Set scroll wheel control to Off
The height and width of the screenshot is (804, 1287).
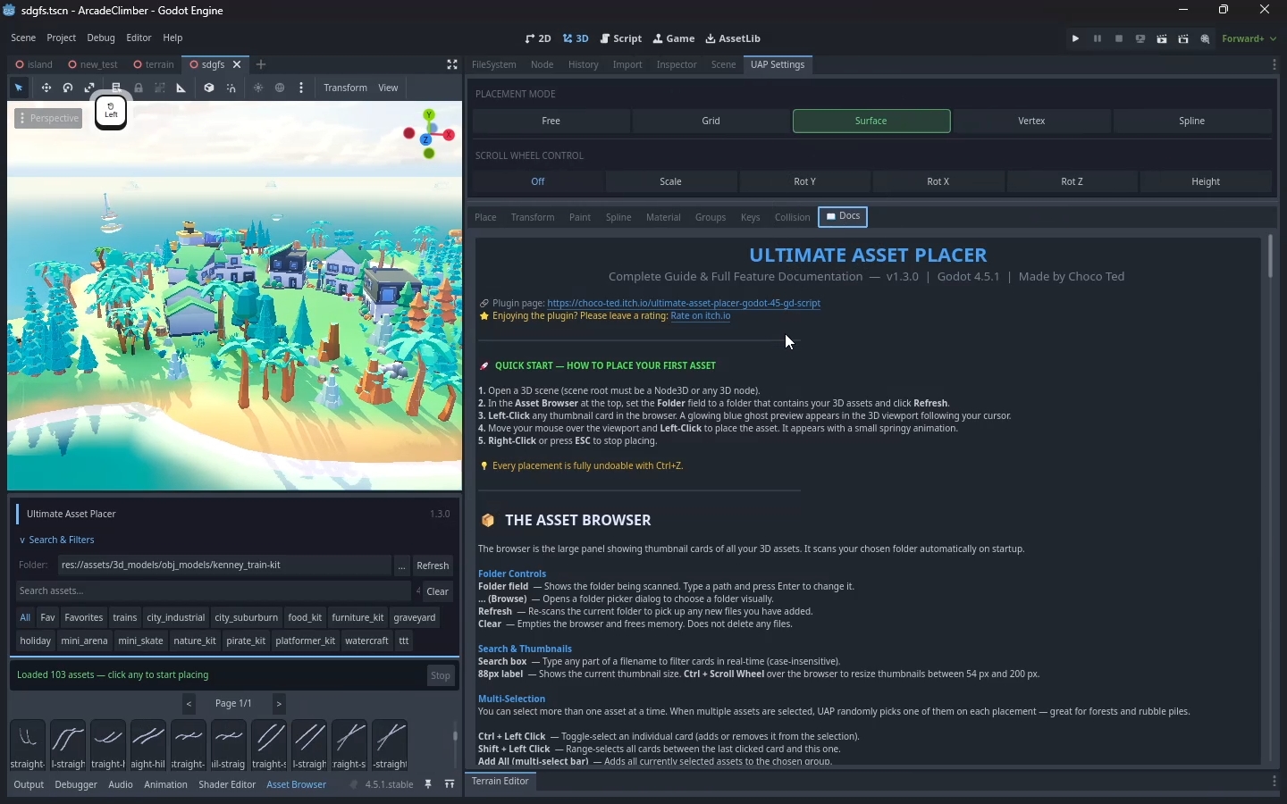pos(538,182)
